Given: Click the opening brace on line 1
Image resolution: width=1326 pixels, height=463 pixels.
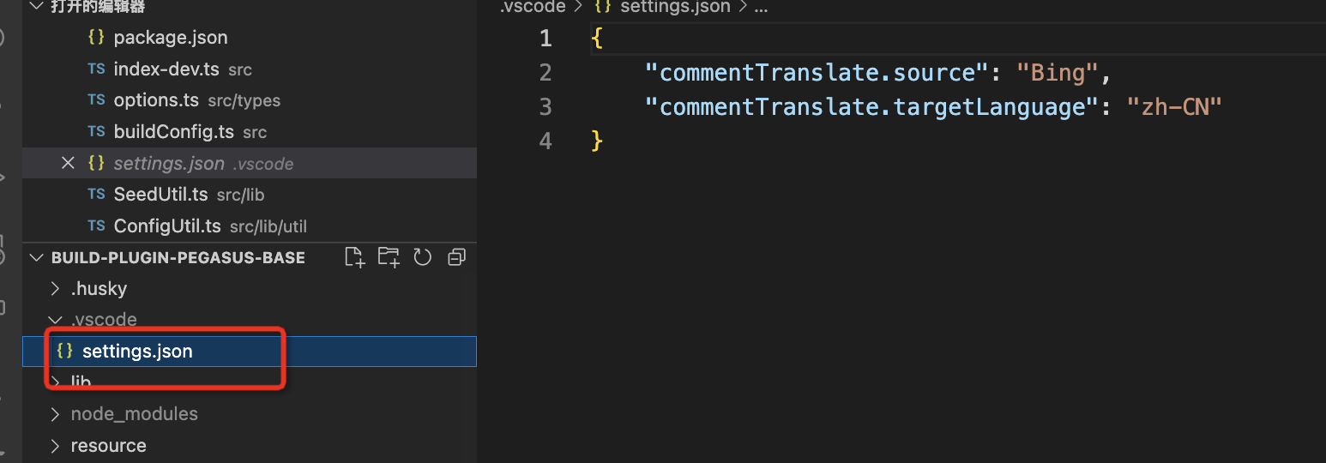Looking at the screenshot, I should point(597,39).
